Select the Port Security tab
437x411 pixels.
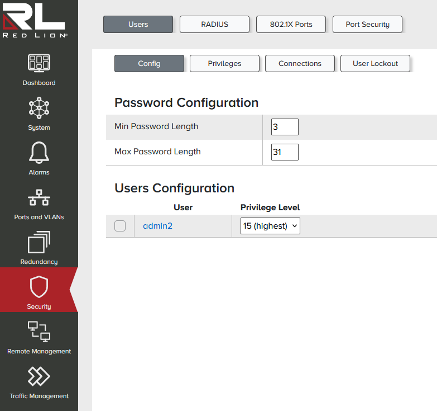click(x=367, y=25)
